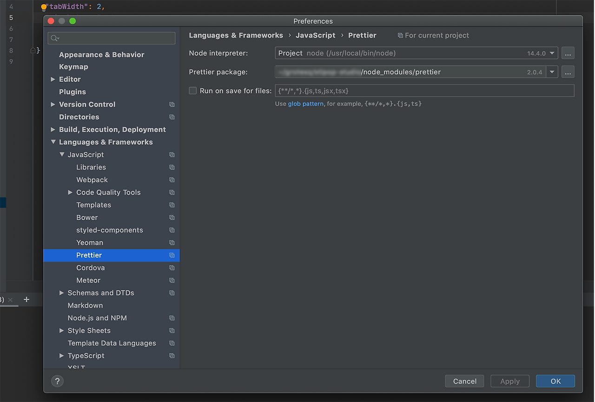Click the search magnifier icon in Preferences
The height and width of the screenshot is (402, 595).
pyautogui.click(x=55, y=38)
